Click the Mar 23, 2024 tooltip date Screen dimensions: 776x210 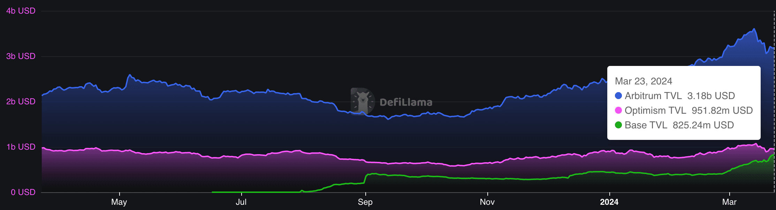coord(644,81)
